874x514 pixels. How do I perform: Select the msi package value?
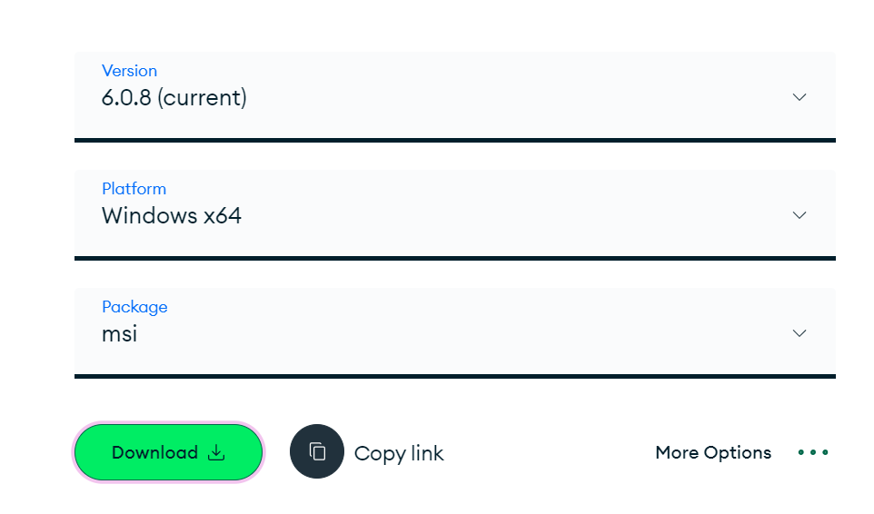pyautogui.click(x=120, y=333)
